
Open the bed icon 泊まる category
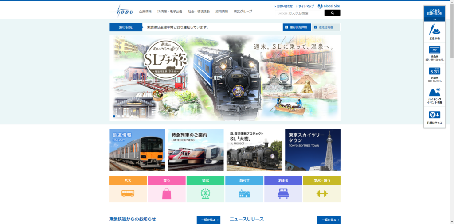[283, 193]
